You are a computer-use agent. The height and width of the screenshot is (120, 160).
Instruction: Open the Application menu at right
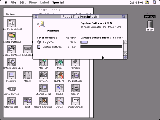point(154,2)
